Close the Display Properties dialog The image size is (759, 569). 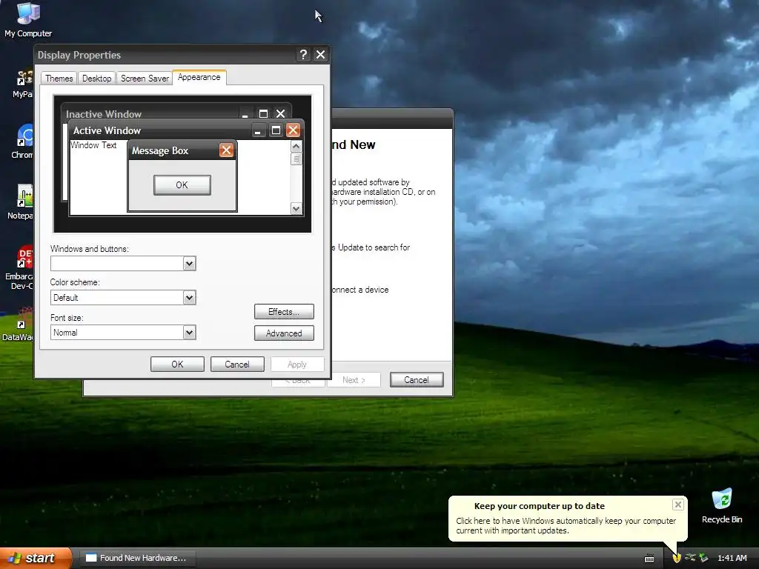320,55
